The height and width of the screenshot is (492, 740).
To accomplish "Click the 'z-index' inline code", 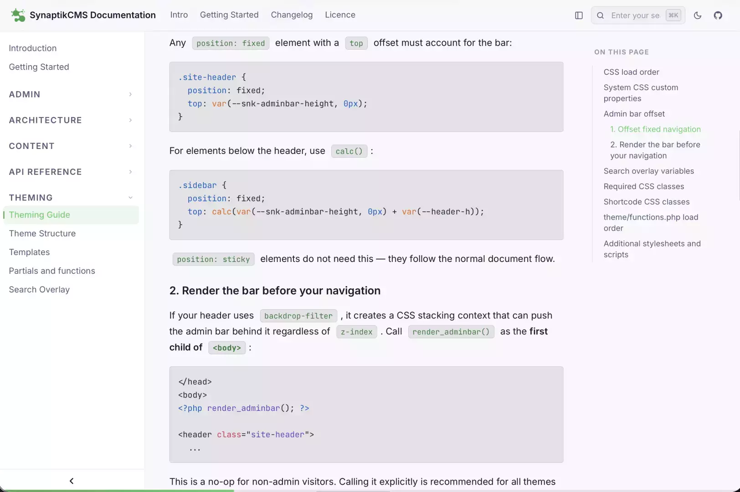I will 356,332.
